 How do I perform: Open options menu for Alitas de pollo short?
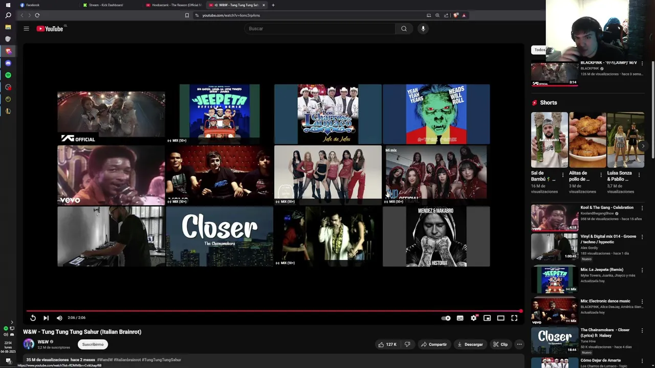click(601, 175)
